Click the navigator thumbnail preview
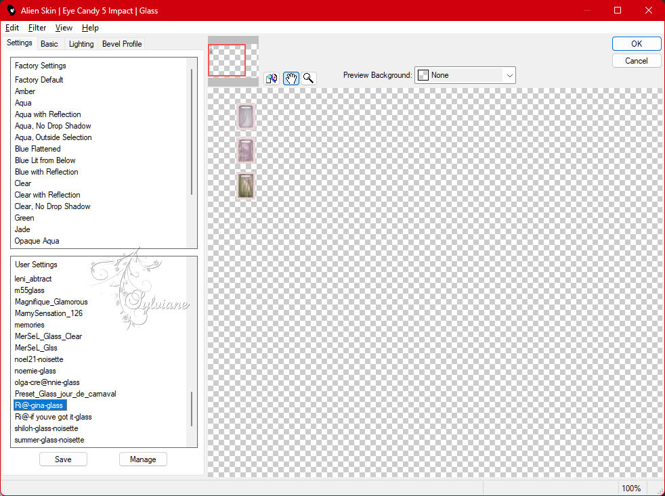 tap(233, 61)
